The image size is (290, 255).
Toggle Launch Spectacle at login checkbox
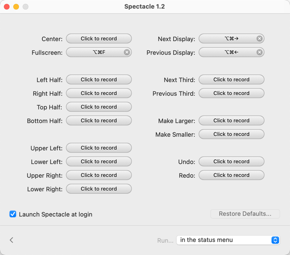[13, 214]
